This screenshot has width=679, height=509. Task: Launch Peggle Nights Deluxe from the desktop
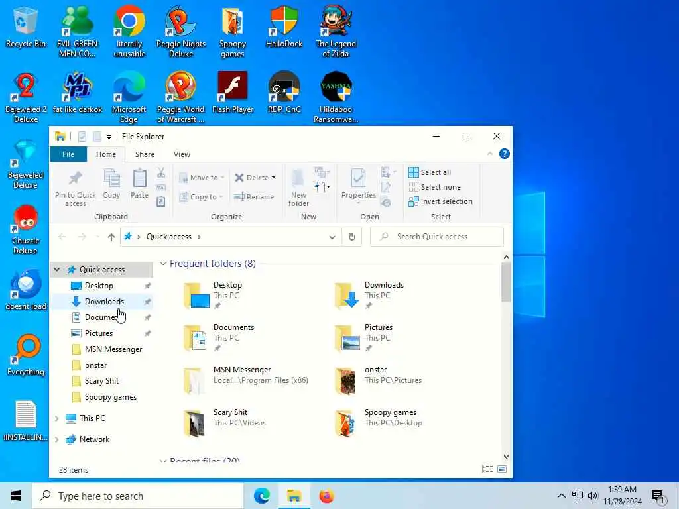180,31
